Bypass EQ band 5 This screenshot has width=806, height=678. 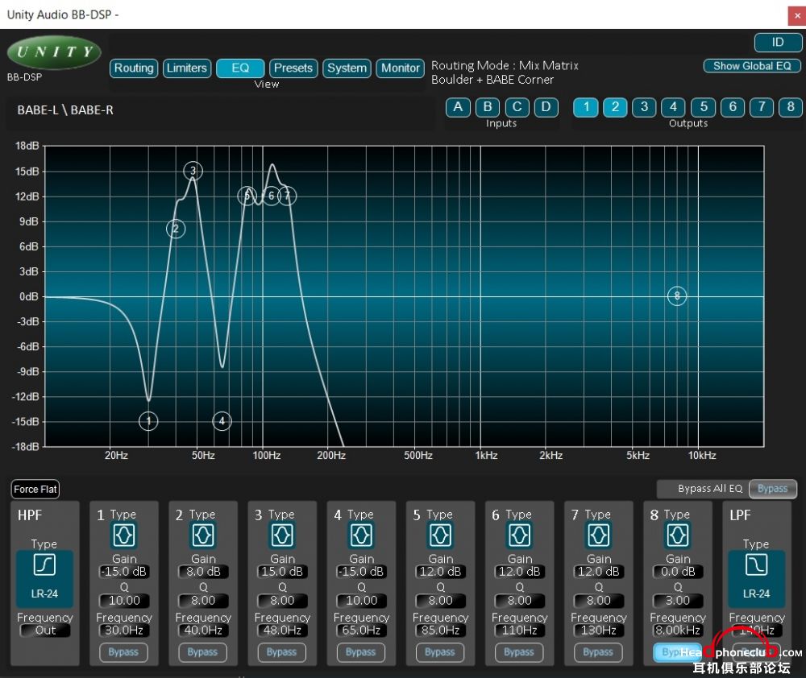pyautogui.click(x=440, y=652)
